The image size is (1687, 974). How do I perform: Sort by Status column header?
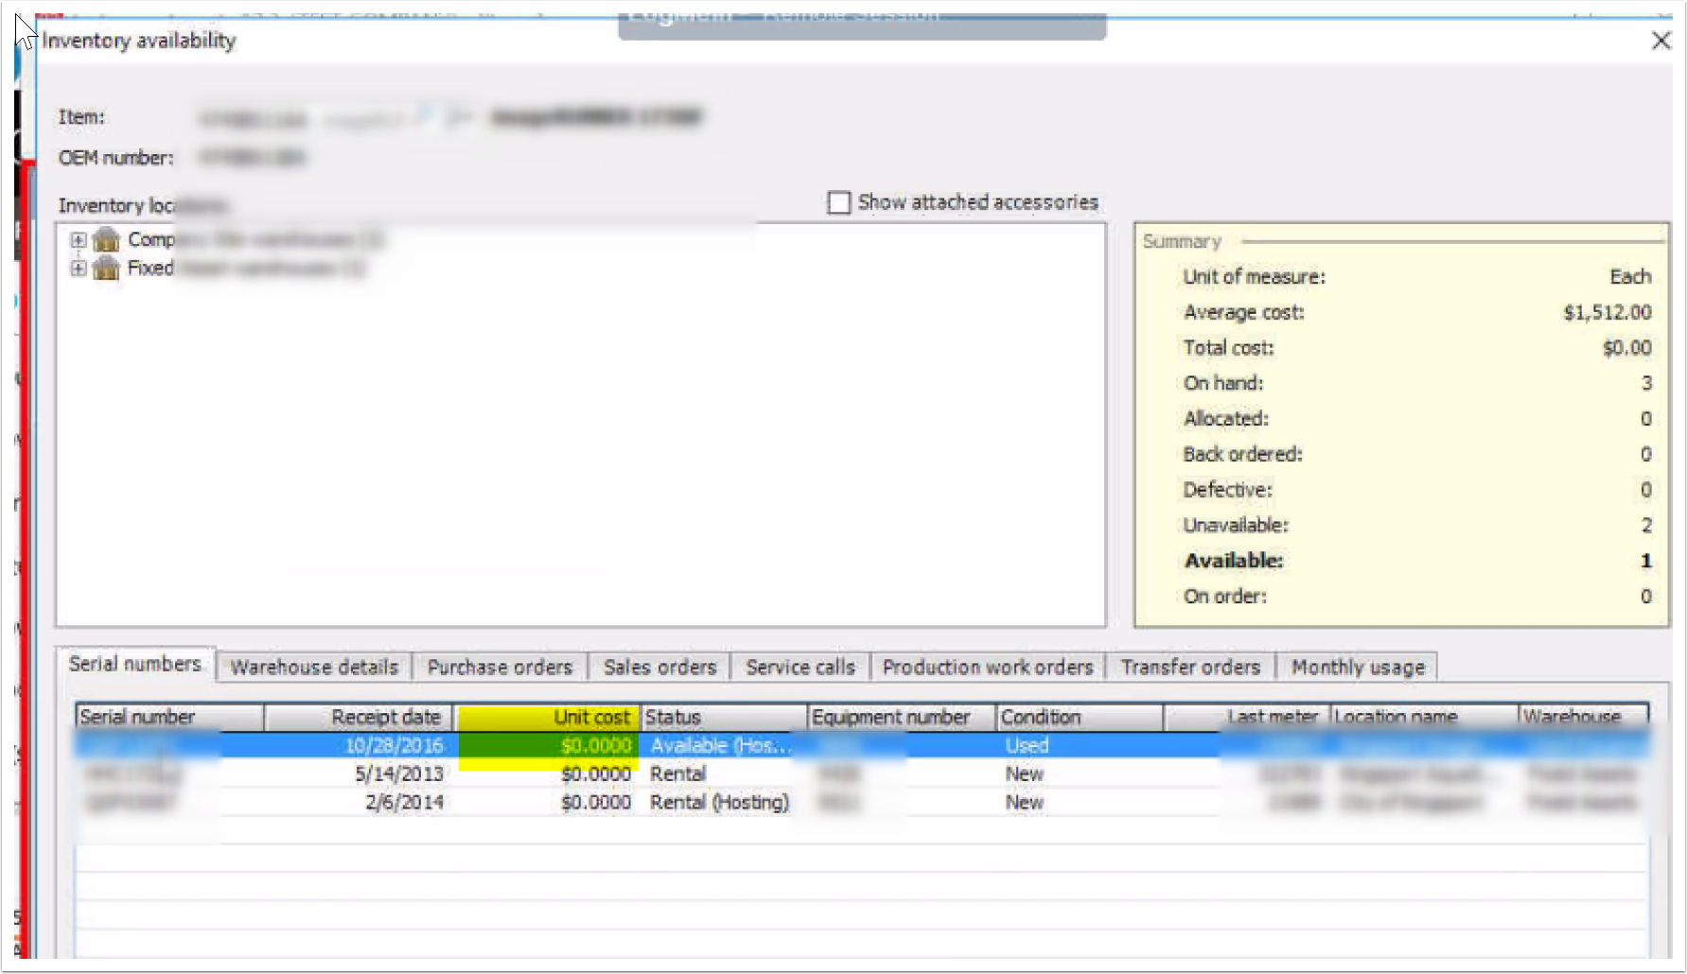click(724, 718)
